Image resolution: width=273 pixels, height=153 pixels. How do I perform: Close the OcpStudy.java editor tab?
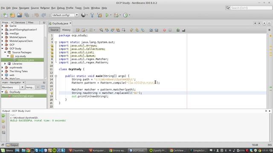pos(70,23)
